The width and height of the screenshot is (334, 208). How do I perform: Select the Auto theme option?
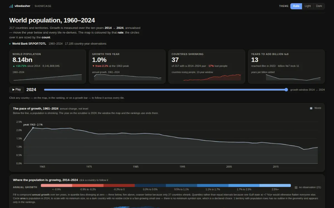click(296, 6)
